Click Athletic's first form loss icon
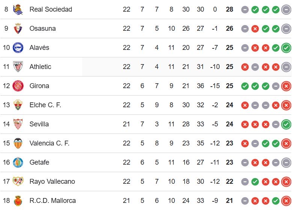 click(245, 67)
